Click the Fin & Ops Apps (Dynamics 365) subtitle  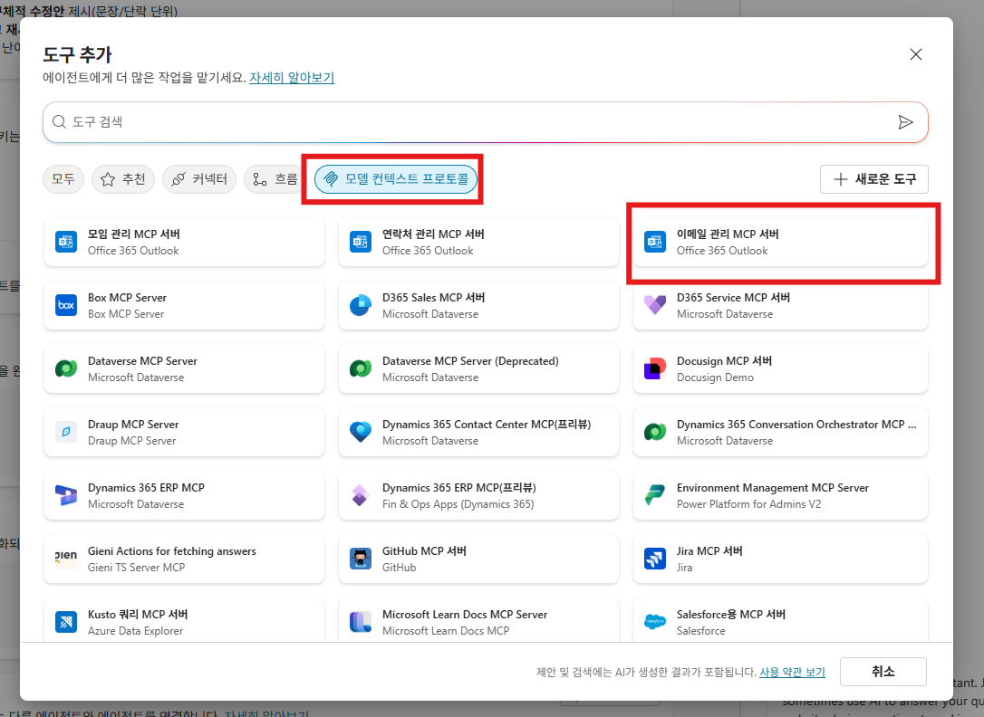tap(458, 504)
